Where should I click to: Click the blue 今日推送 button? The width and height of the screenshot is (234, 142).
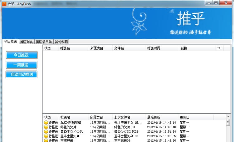coord(22,55)
